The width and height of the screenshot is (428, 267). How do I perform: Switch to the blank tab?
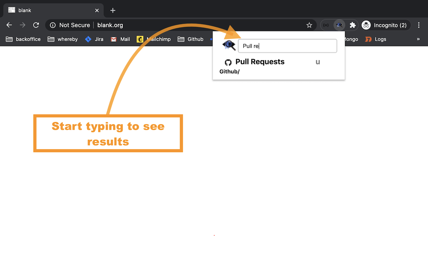tap(50, 10)
